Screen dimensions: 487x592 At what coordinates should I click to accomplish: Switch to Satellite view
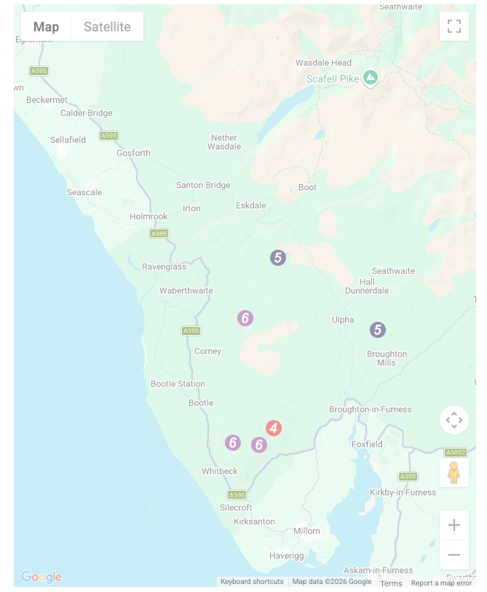click(x=107, y=26)
